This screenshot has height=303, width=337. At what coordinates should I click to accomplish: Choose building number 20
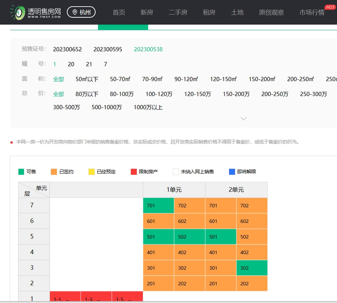click(x=71, y=64)
